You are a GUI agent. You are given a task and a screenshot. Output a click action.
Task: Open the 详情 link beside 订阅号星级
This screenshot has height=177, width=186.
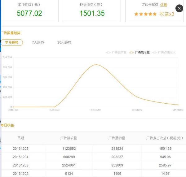[164, 5]
